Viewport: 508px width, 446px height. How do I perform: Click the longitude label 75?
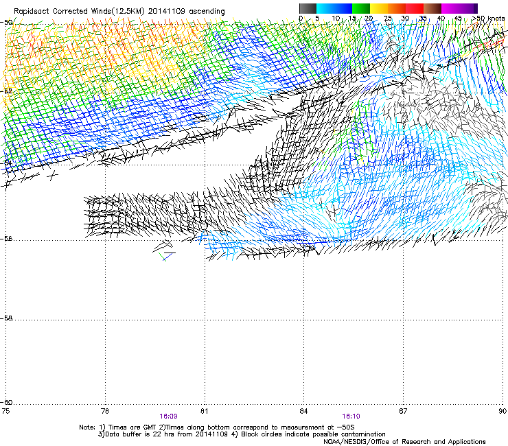click(x=5, y=411)
